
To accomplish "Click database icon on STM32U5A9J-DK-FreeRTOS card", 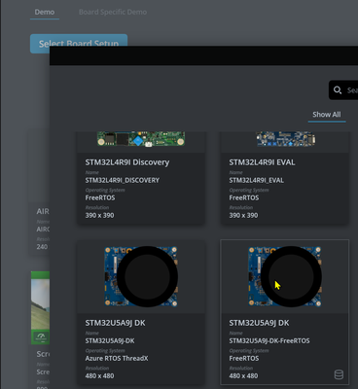I will click(339, 374).
